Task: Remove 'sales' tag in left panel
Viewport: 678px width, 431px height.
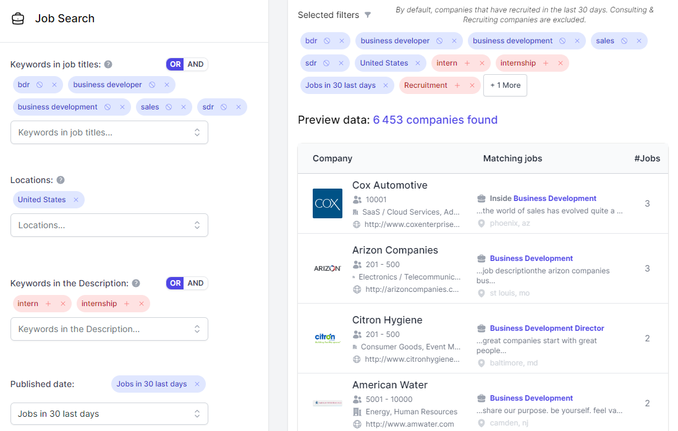Action: click(184, 107)
